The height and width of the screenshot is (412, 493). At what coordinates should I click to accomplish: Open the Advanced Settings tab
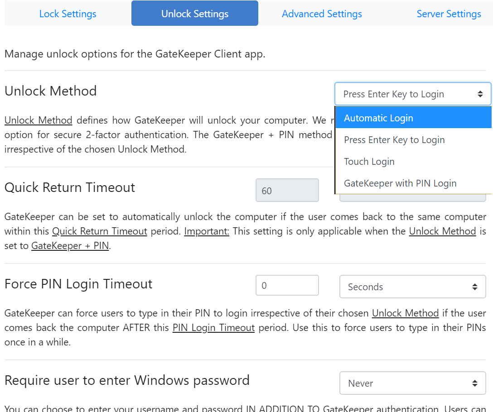pos(322,14)
